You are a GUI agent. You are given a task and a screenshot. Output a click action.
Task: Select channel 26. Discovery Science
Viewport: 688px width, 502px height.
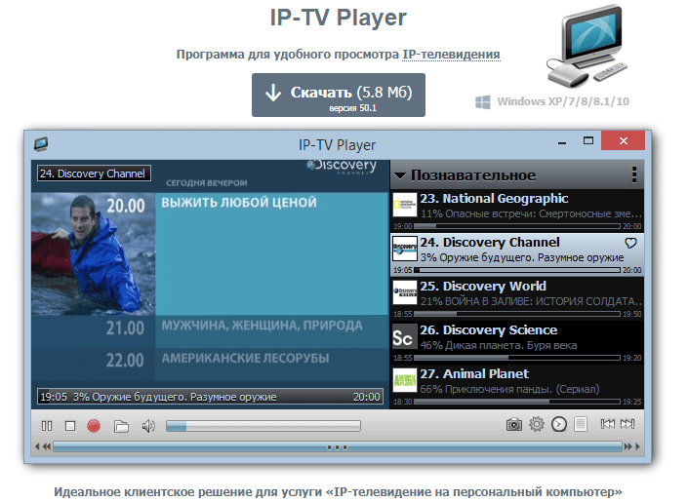click(517, 342)
